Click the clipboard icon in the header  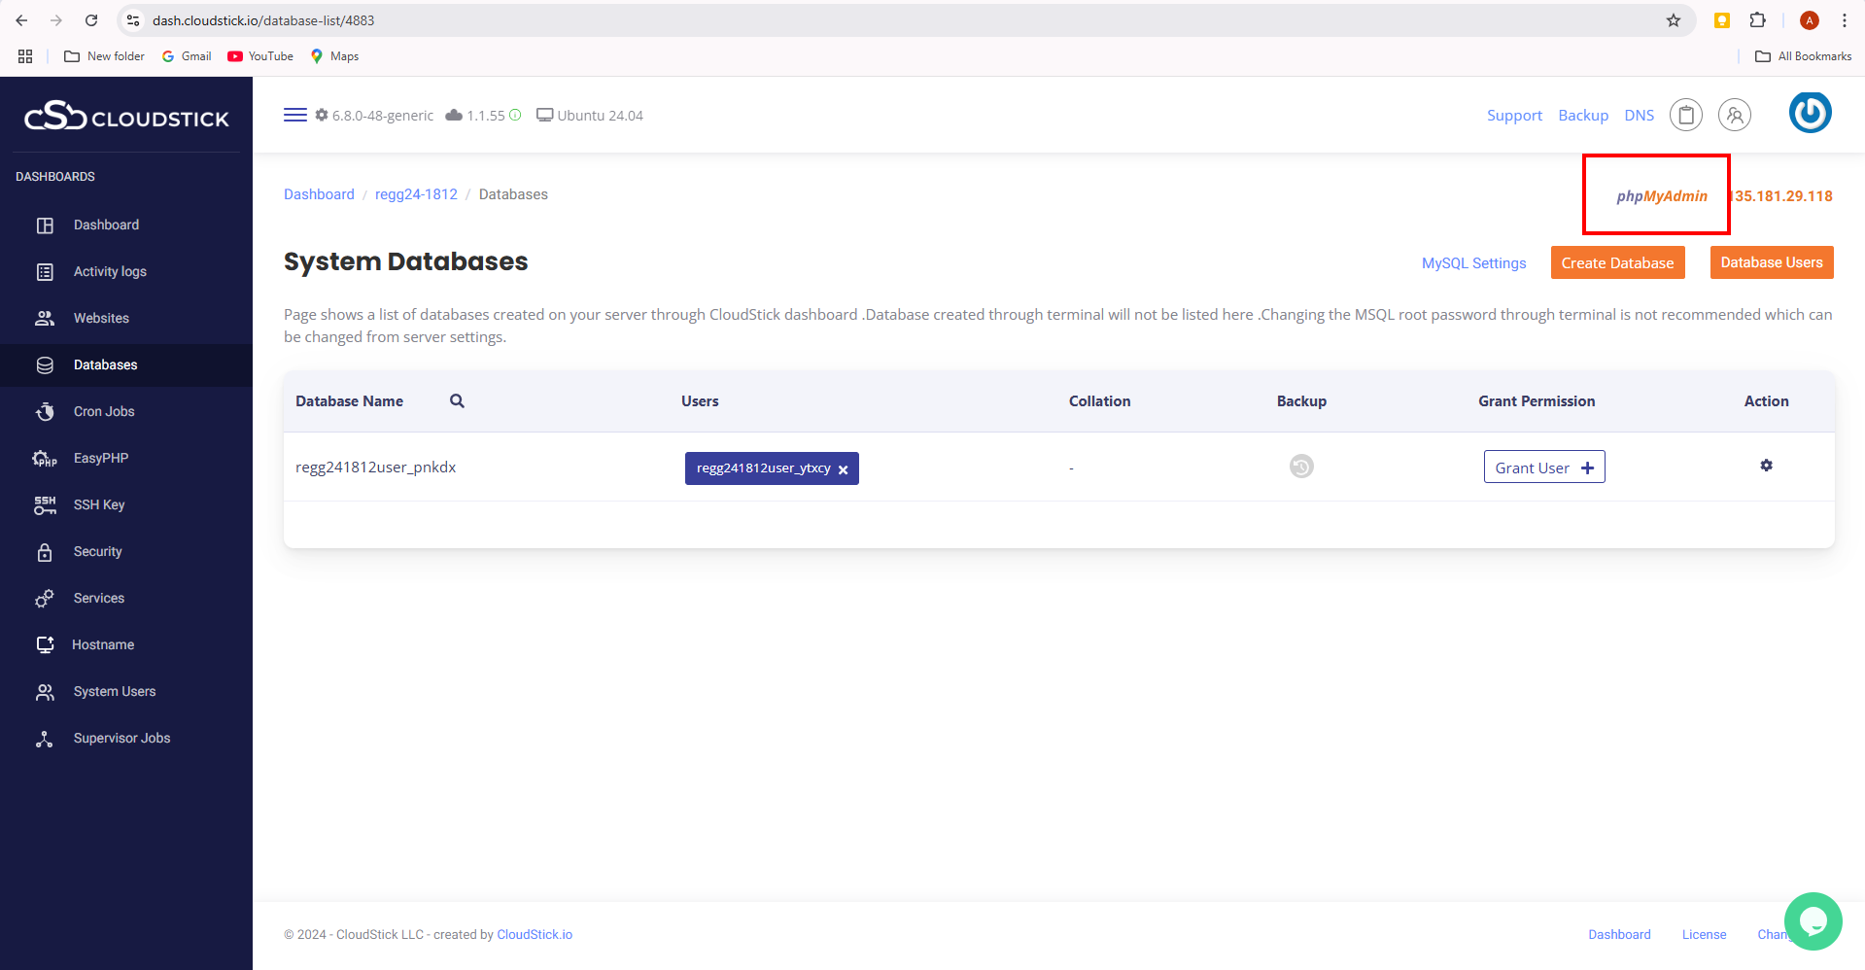1685,115
